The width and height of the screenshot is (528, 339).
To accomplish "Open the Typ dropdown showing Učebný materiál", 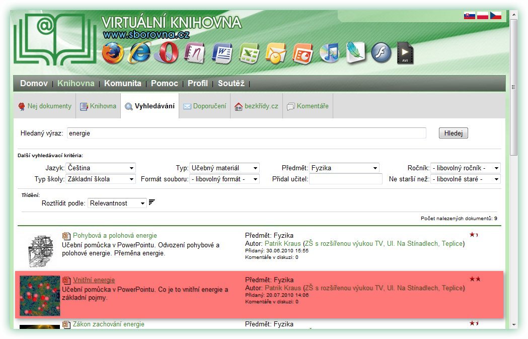I will [x=224, y=168].
